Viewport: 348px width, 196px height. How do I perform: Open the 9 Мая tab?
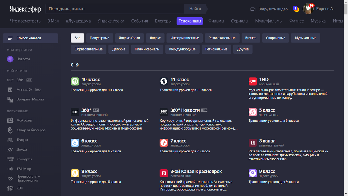[x=53, y=21]
